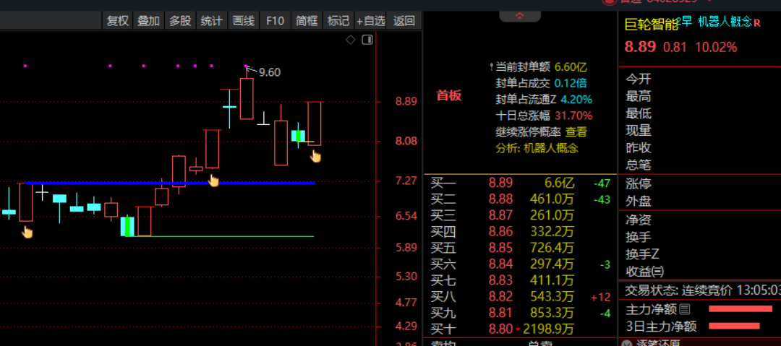Click the 封单占流通Z 4.20% value
Screen dimensions: 781x346
point(576,99)
